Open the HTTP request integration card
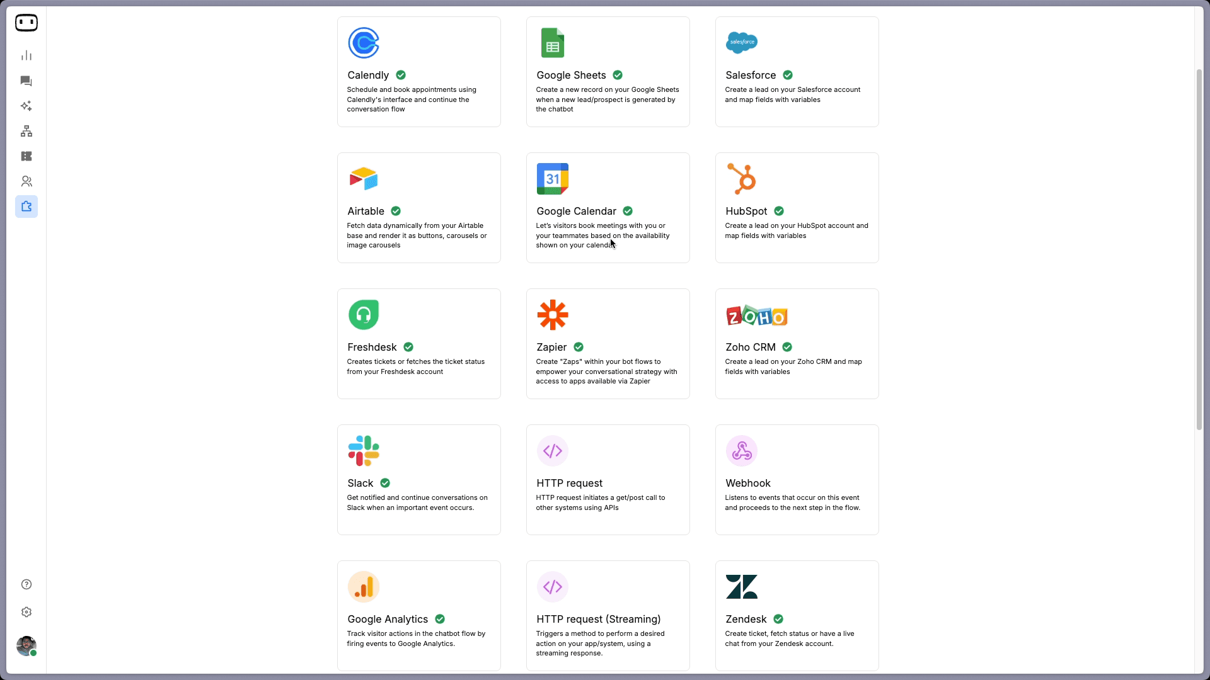Screen dimensions: 1210x680 (x=608, y=480)
